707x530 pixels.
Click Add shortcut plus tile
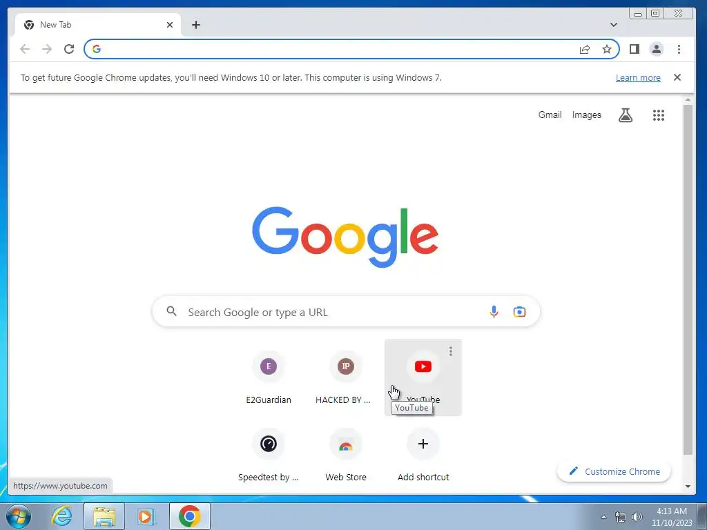point(423,455)
